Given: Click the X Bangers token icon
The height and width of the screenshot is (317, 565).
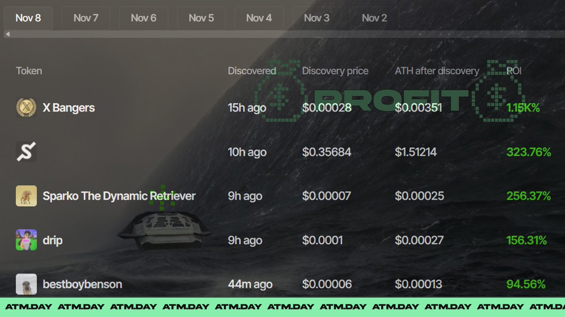Looking at the screenshot, I should pyautogui.click(x=26, y=108).
